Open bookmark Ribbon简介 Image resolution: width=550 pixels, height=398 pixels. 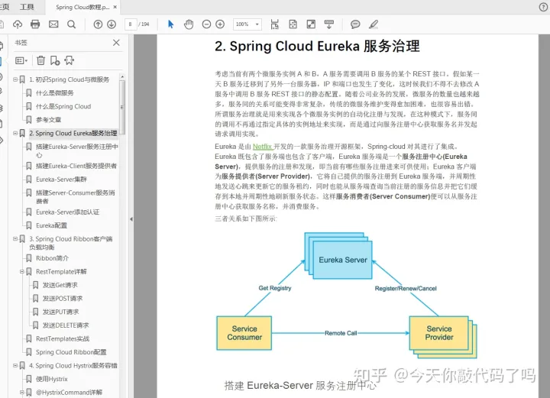(52, 258)
